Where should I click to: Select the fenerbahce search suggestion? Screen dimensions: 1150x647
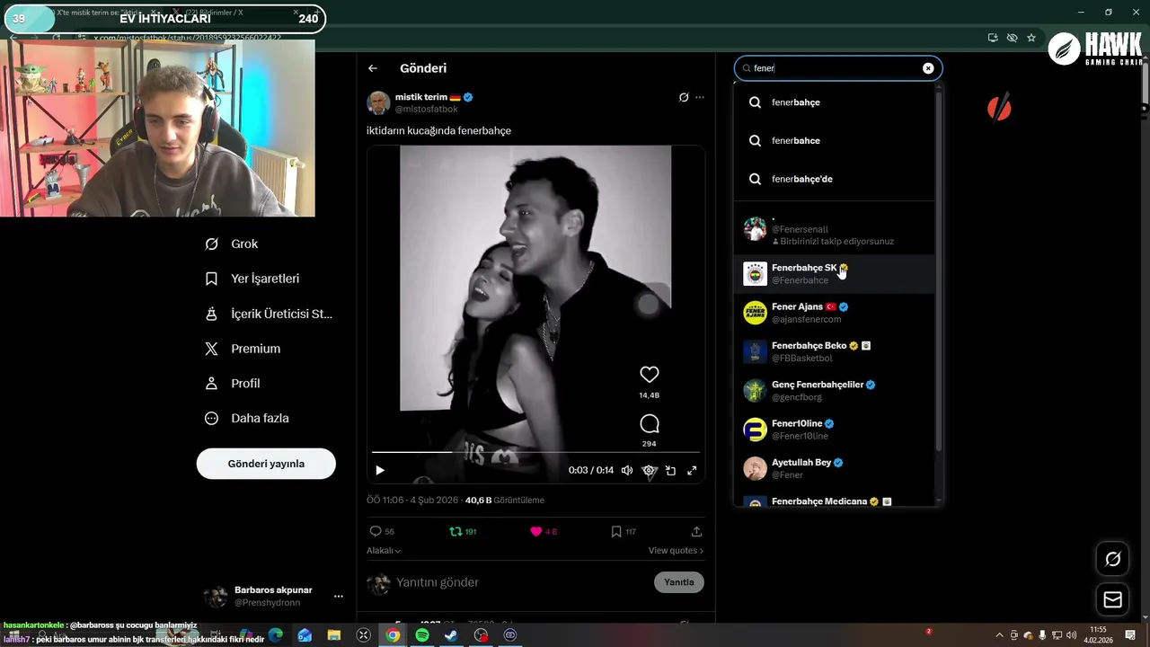click(x=835, y=140)
